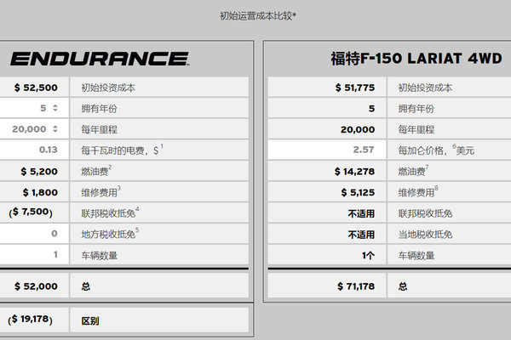Select the Endurance fuel cost $ 5,200
Viewport: 511px width, 340px height.
pyautogui.click(x=39, y=171)
